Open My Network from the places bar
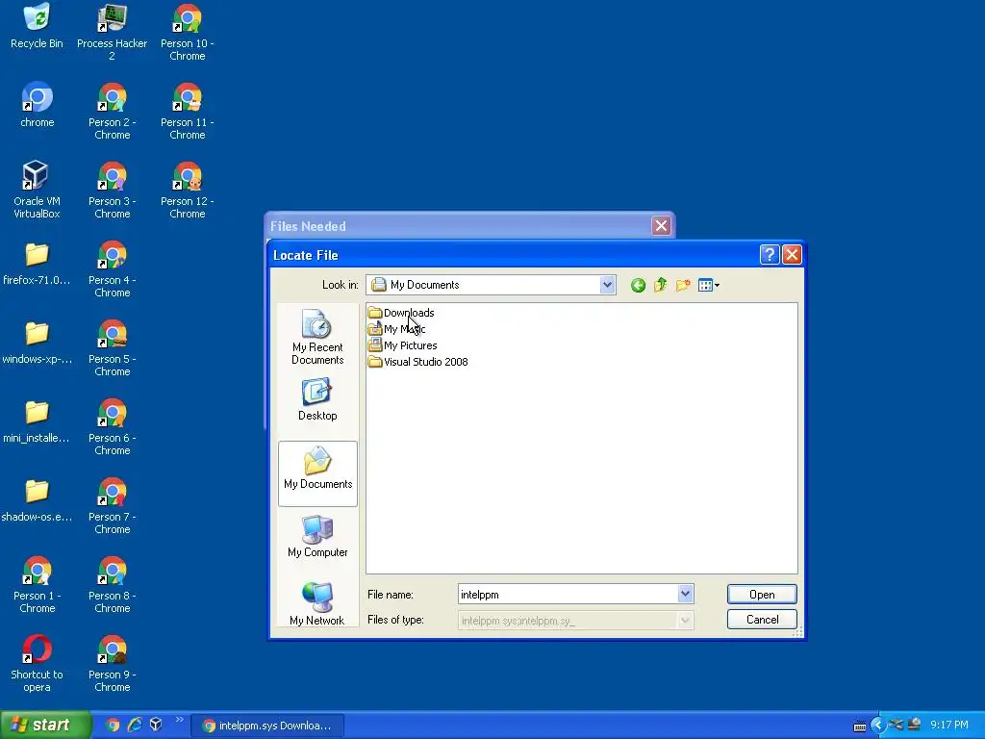The image size is (985, 739). [x=317, y=603]
